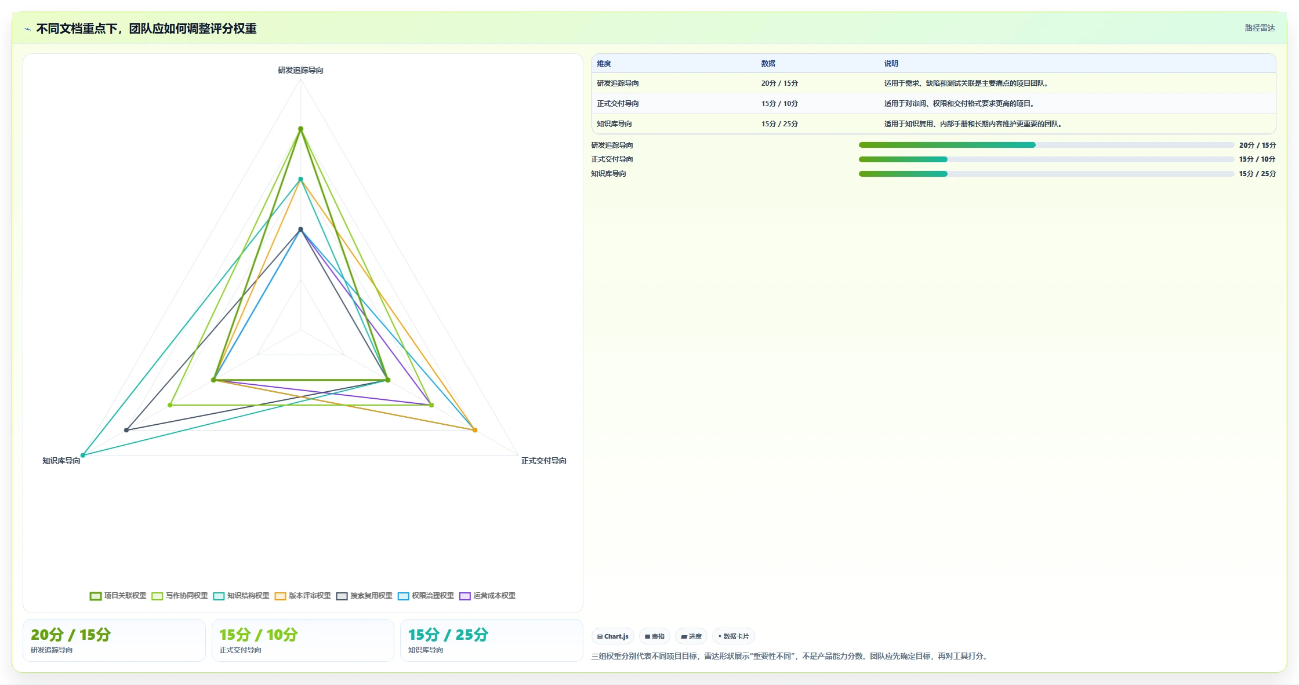Open the 研发追踪导向 data card

114,640
